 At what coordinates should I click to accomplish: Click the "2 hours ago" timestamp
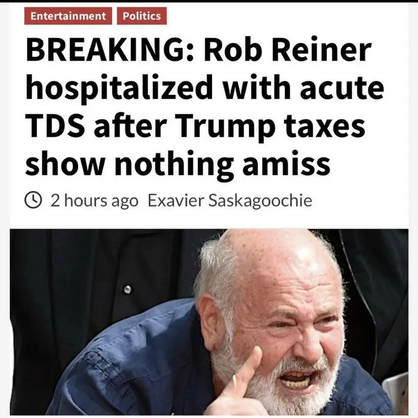pos(94,201)
